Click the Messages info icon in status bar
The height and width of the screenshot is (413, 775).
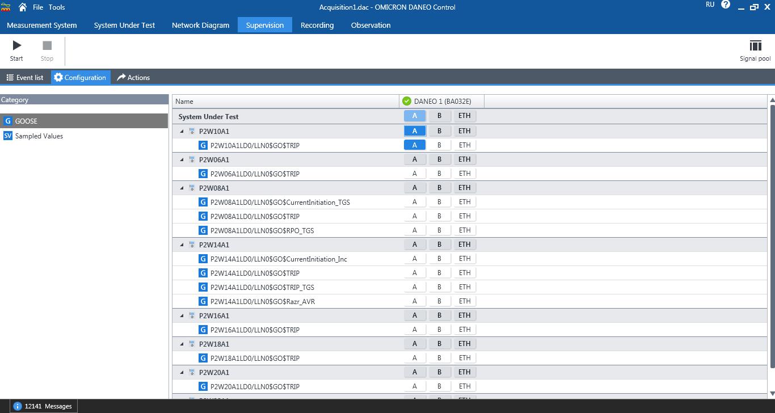tap(17, 406)
